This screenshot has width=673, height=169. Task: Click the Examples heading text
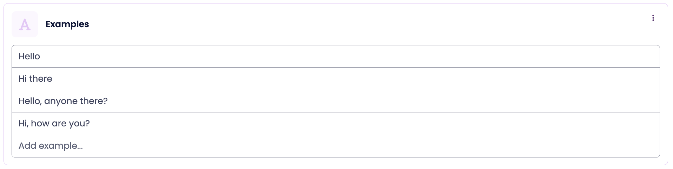67,24
